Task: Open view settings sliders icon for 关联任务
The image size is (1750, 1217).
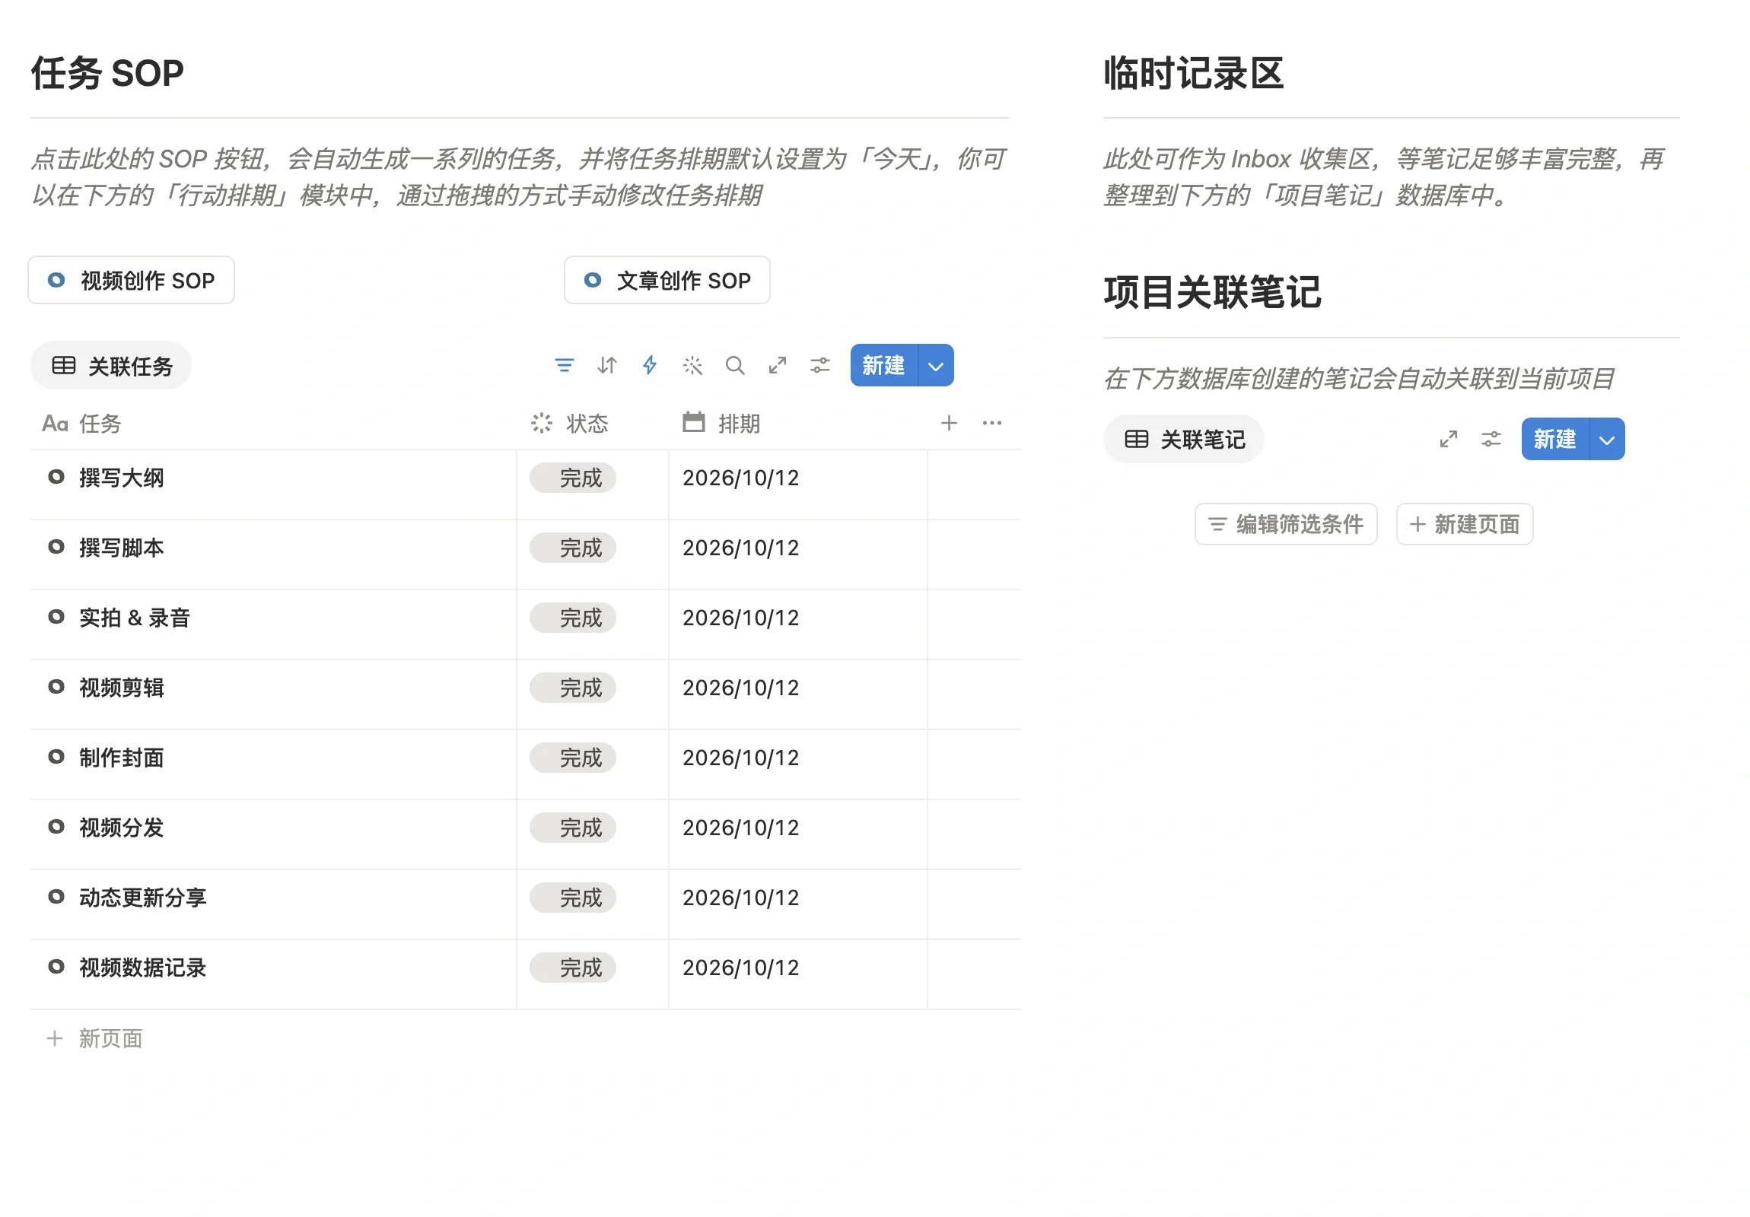Action: tap(820, 366)
